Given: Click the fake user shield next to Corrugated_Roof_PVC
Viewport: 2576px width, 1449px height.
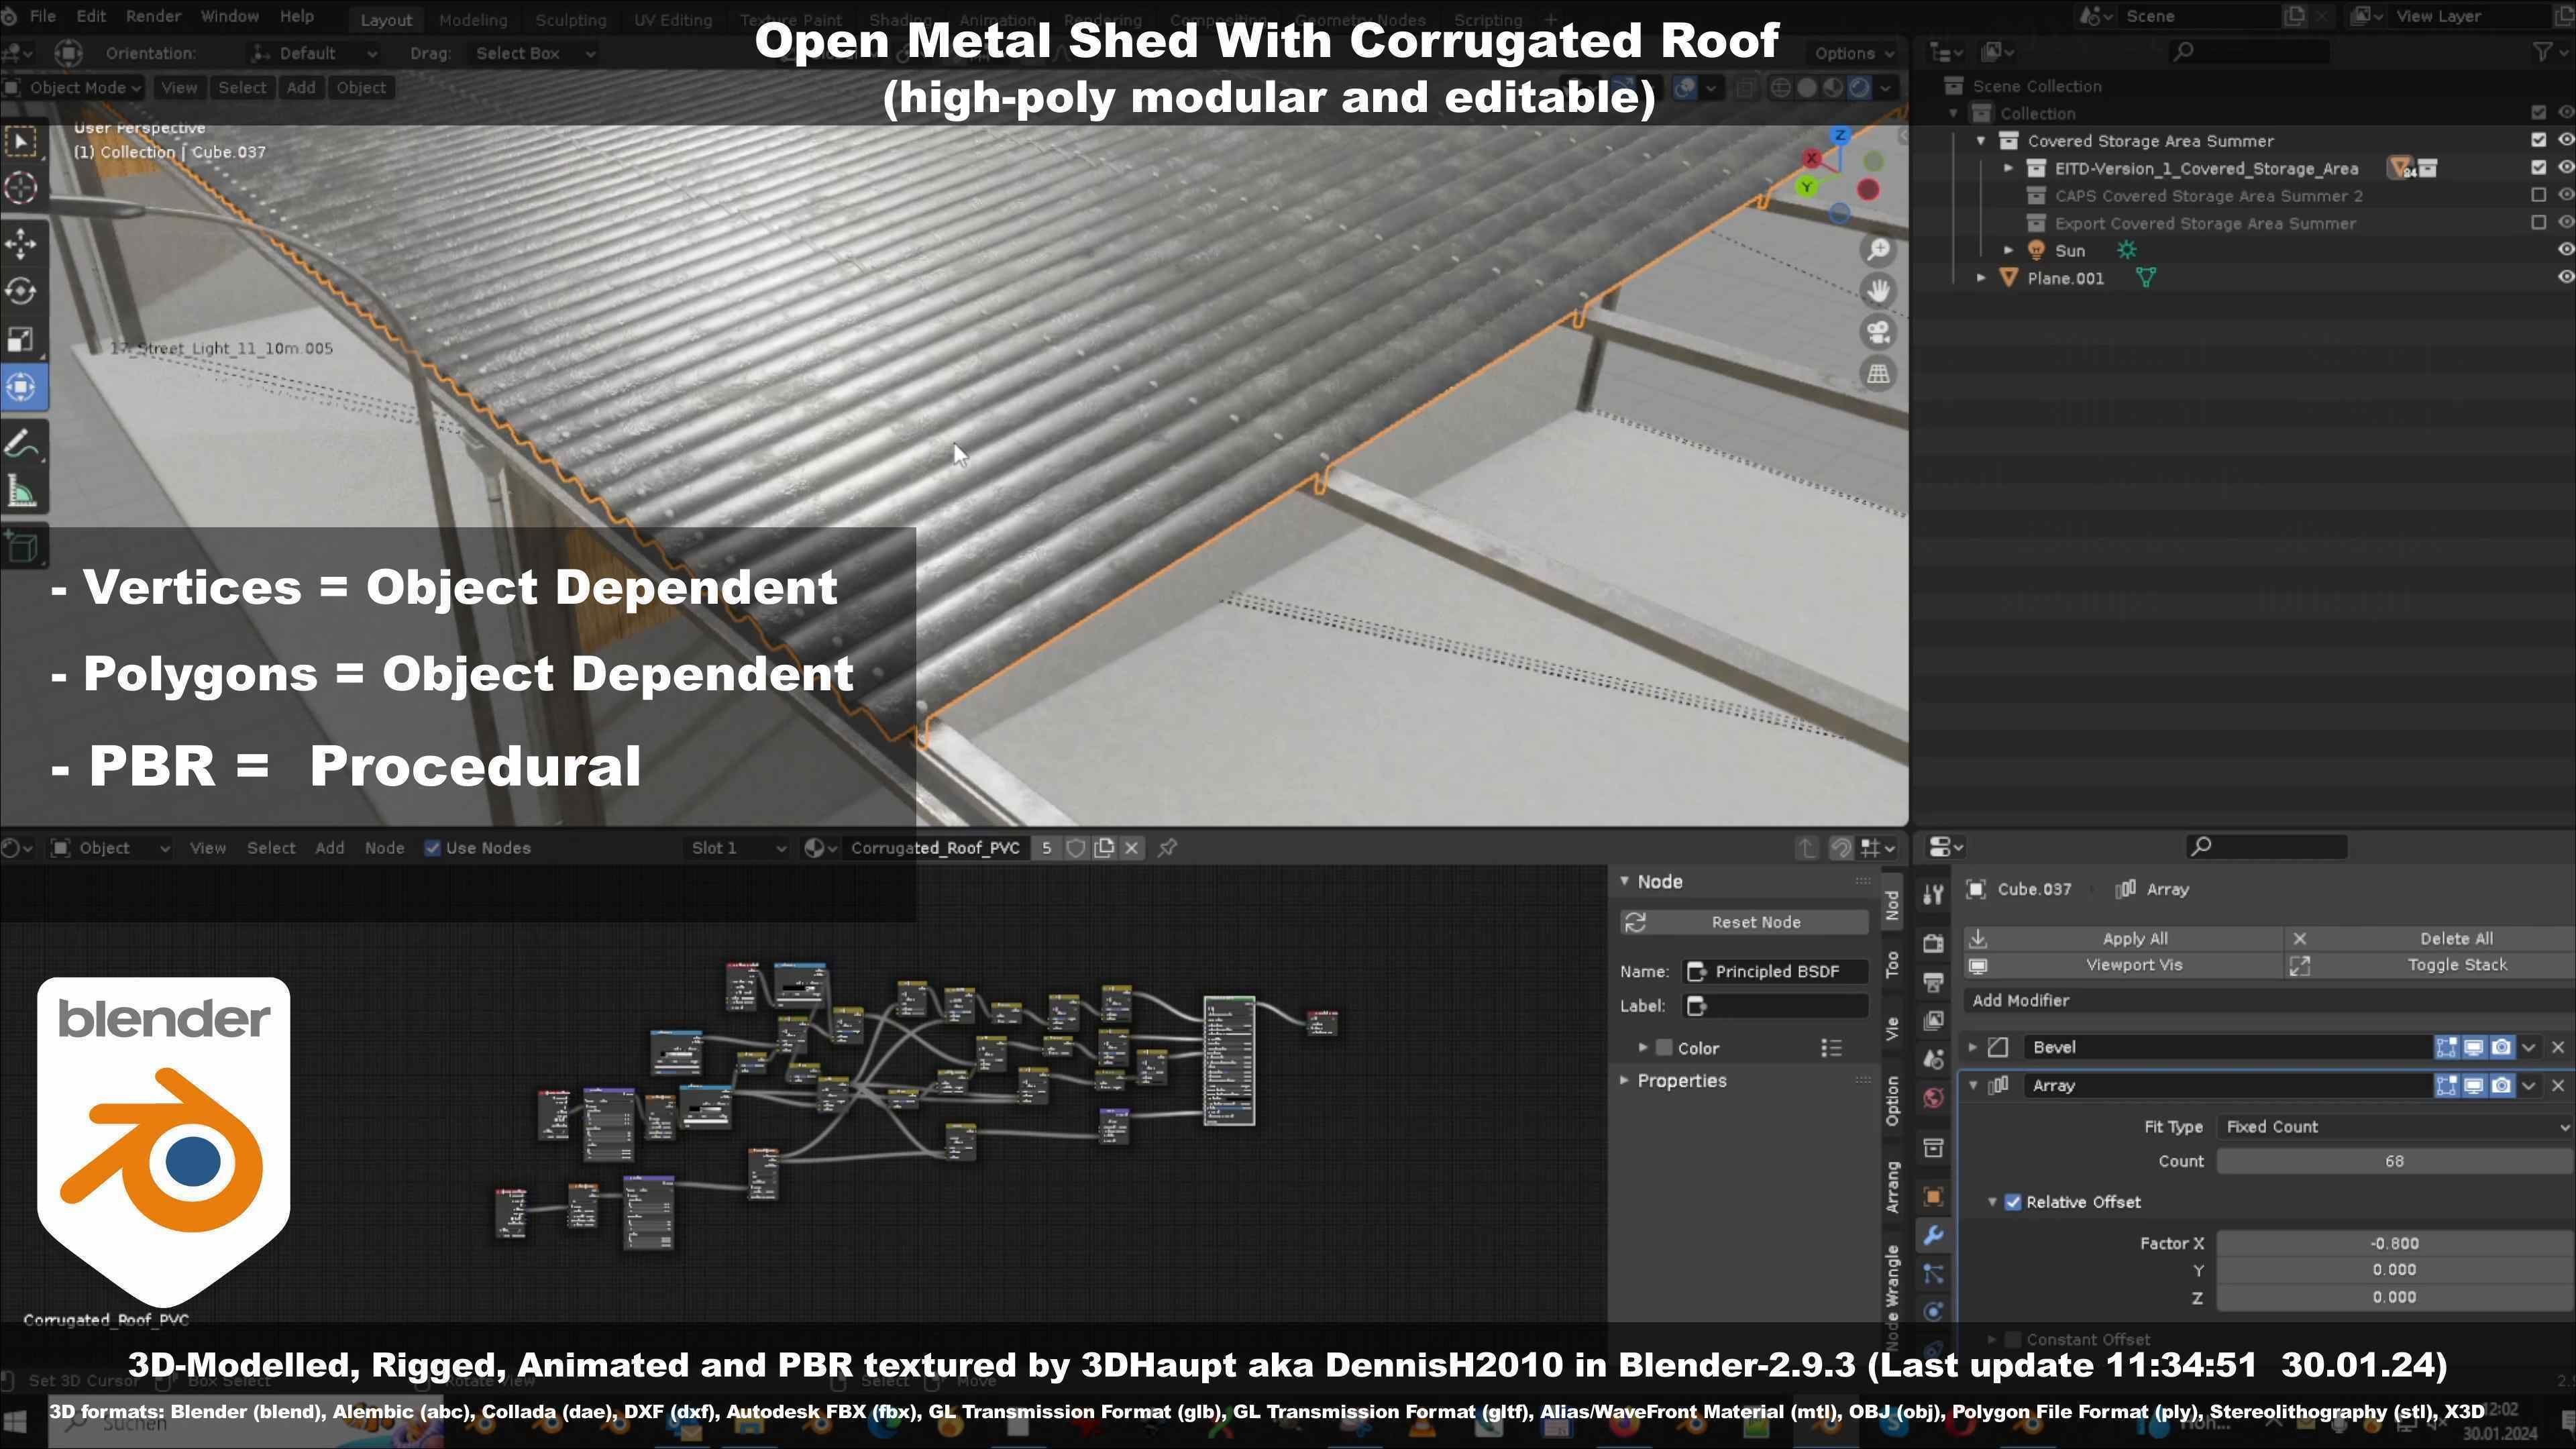Looking at the screenshot, I should point(1076,848).
